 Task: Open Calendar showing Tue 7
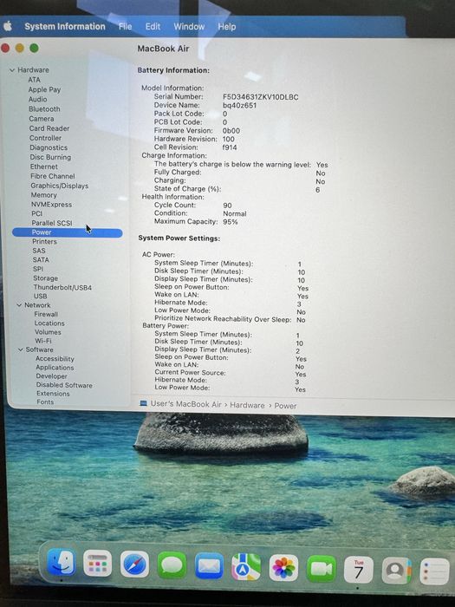(358, 570)
